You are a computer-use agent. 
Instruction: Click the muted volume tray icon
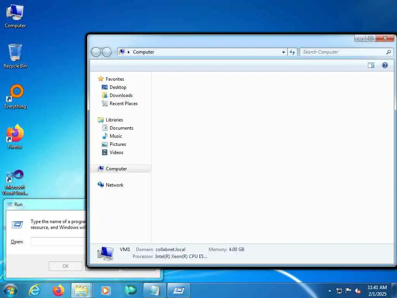[x=358, y=291]
